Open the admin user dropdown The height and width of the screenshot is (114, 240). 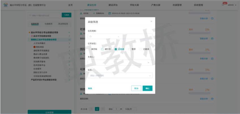pos(232,5)
